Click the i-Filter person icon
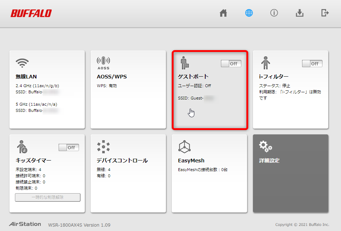 coord(266,63)
